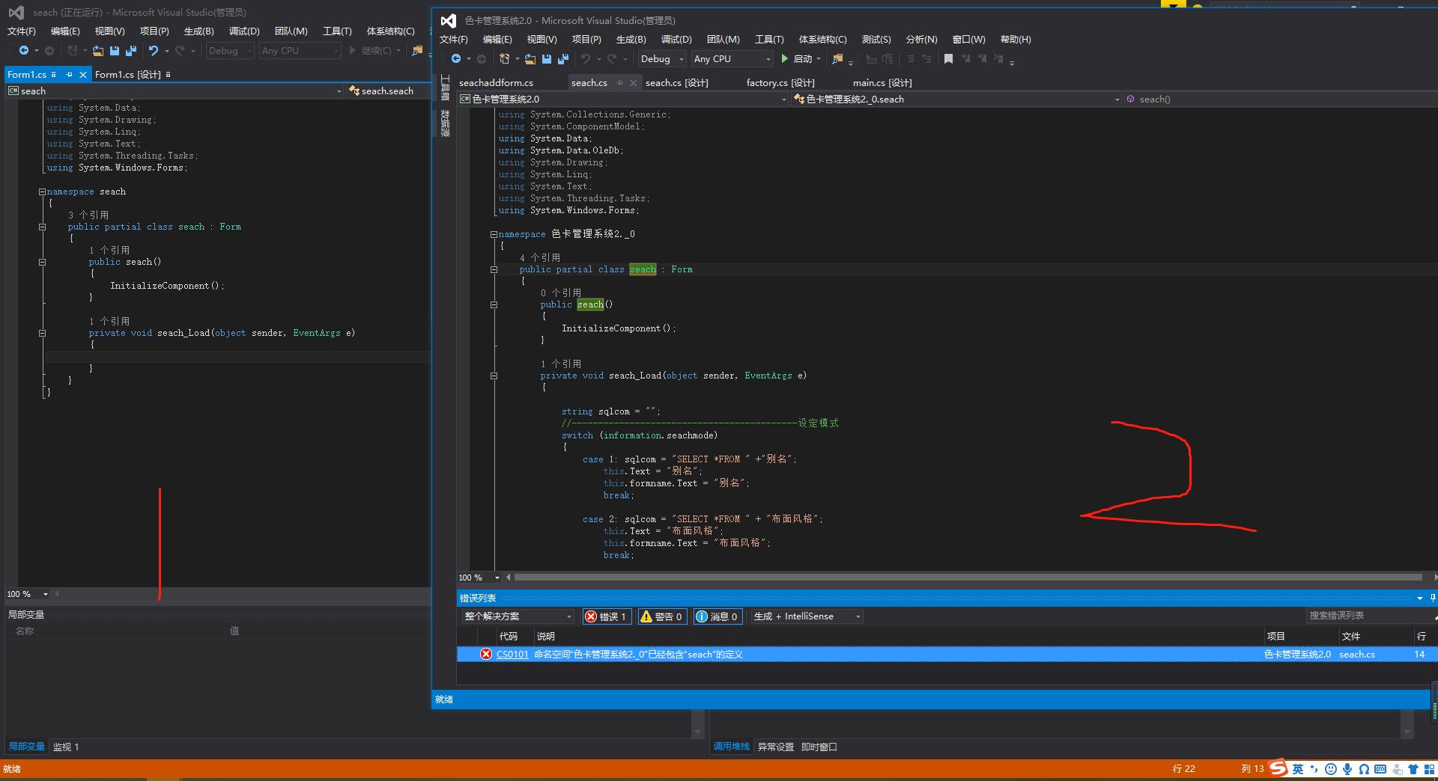
Task: Switch to 调用堆栈 panel tab
Action: (731, 747)
